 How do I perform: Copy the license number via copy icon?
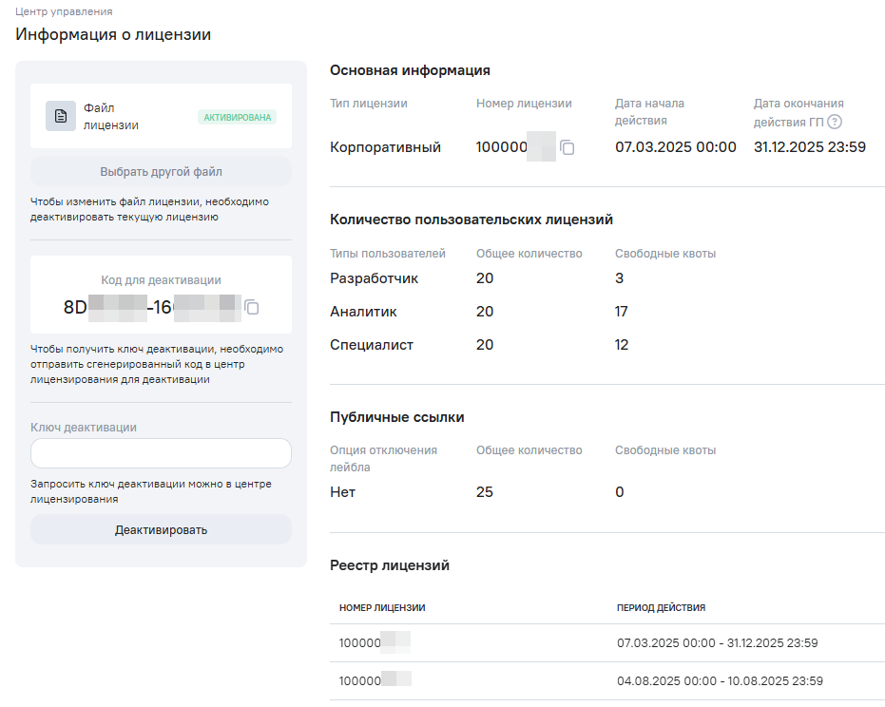tap(568, 147)
